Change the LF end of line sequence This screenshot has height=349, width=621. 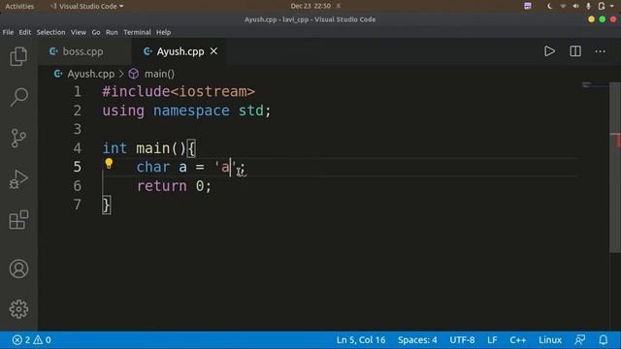[492, 340]
